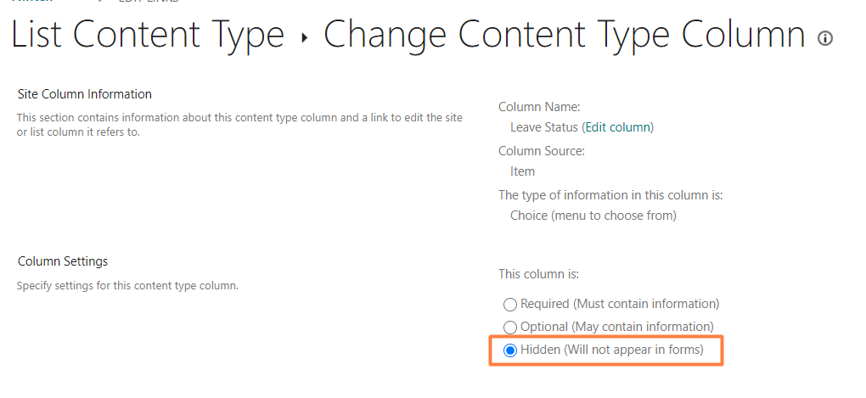866x398 pixels.
Task: Click the Choice (menu to choose from) text
Action: pyautogui.click(x=593, y=216)
